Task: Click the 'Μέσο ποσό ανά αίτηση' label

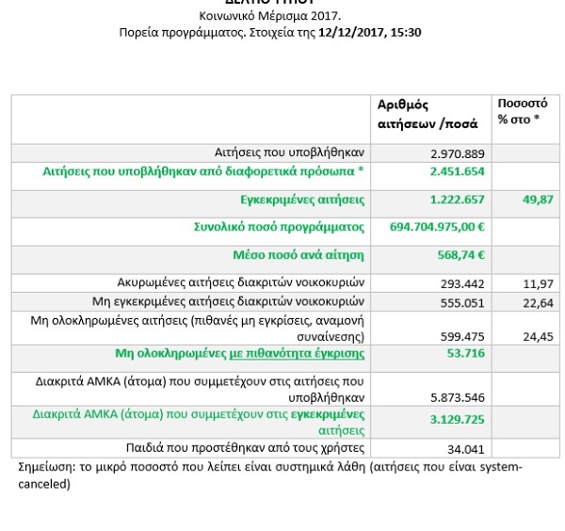Action: click(x=299, y=254)
